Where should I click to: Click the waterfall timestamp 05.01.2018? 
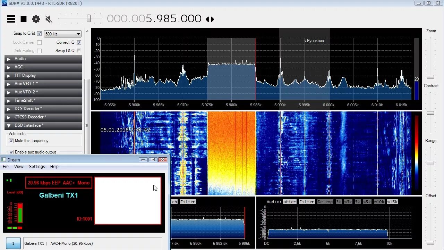pyautogui.click(x=125, y=130)
